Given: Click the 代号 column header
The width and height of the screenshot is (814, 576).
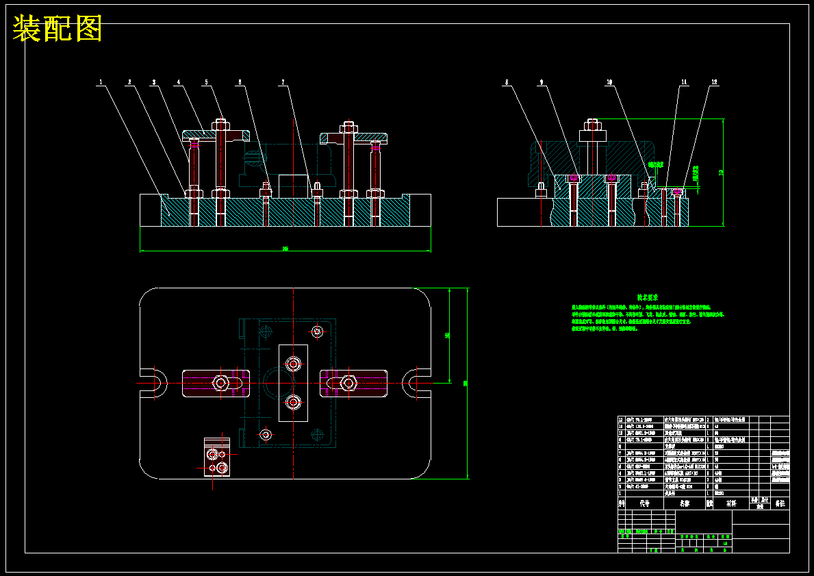Looking at the screenshot, I should tap(644, 503).
